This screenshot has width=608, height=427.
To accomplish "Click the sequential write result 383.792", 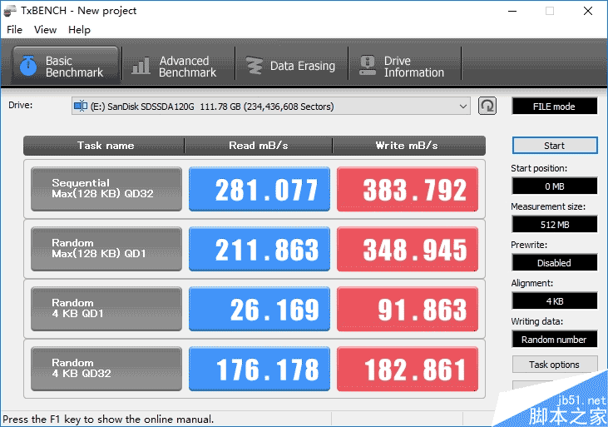I will coord(408,189).
